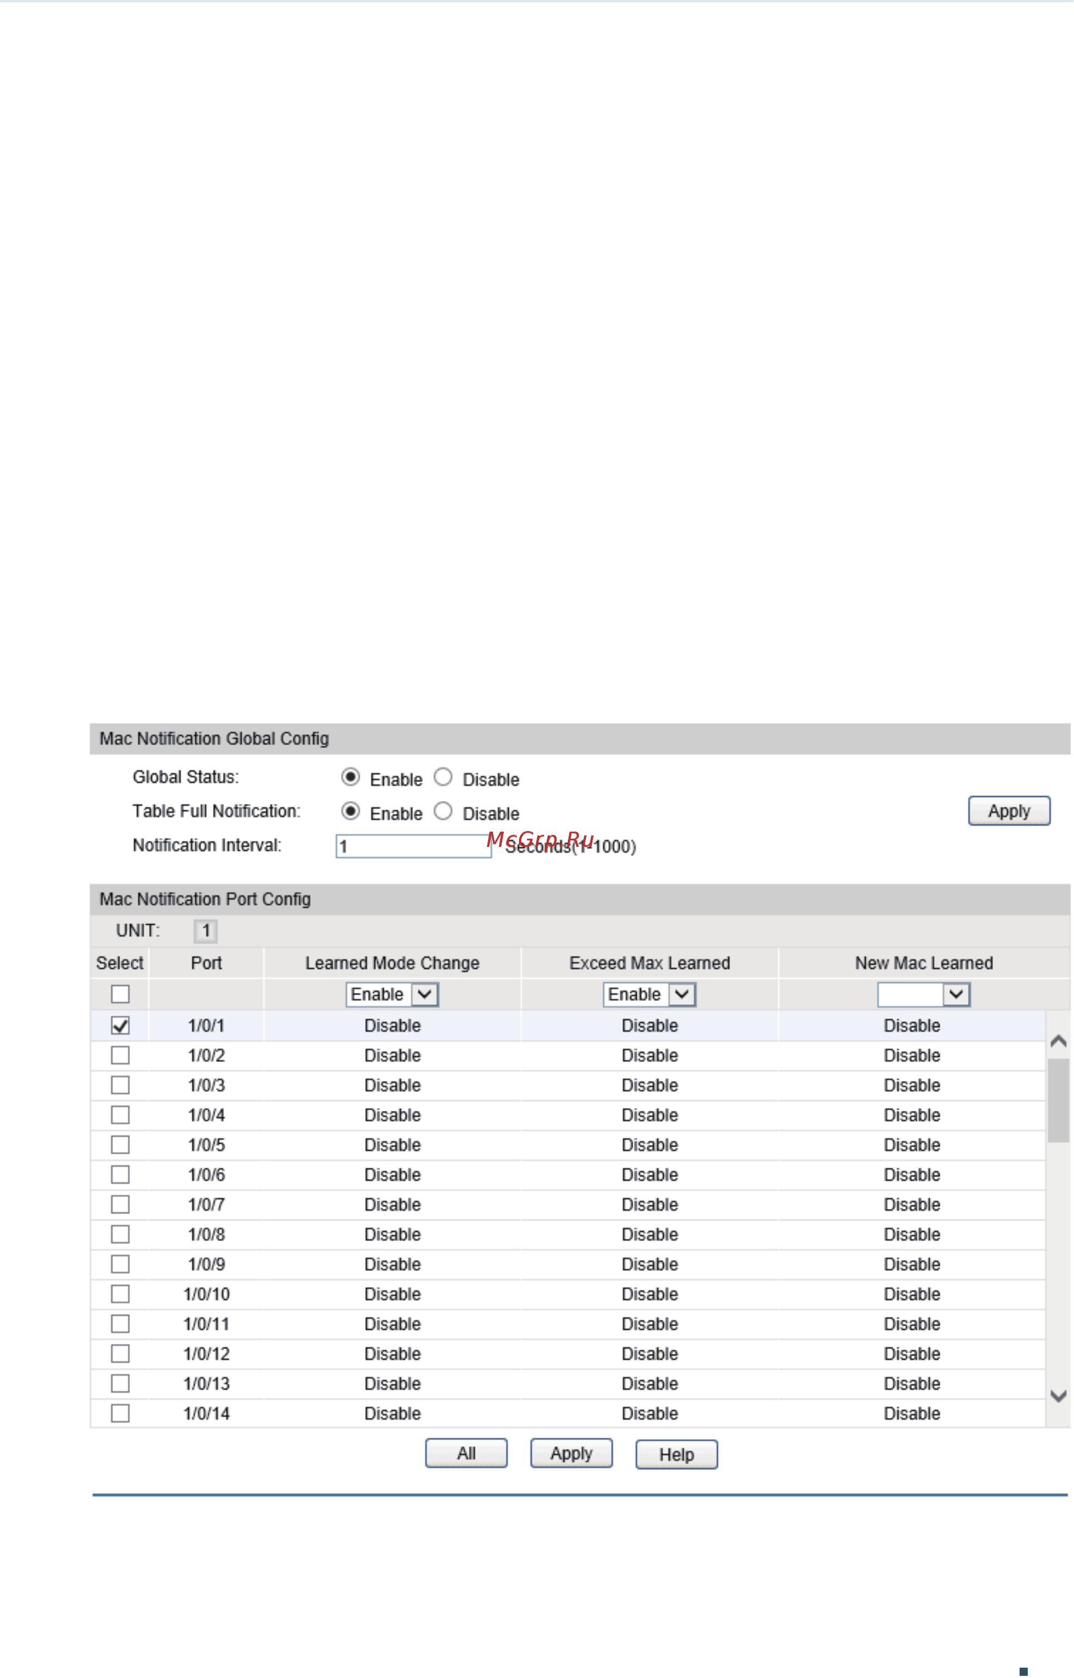Check the port 1/0/11 checkbox
The height and width of the screenshot is (1678, 1074).
pyautogui.click(x=121, y=1325)
